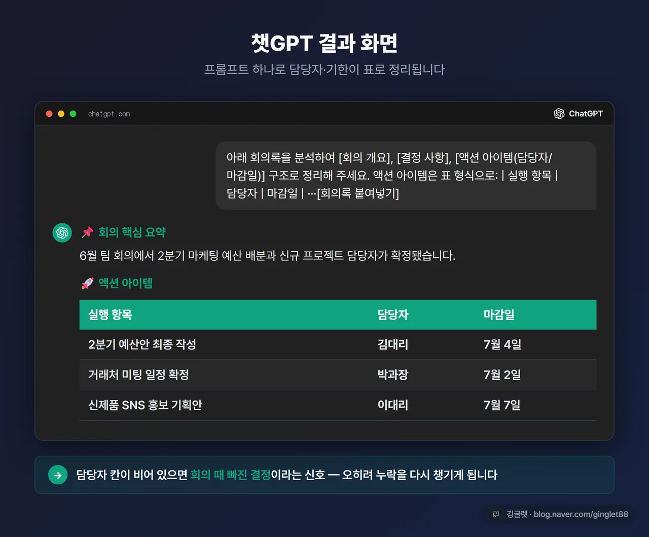649x537 pixels.
Task: Click the cell 거래처 미팅 일정 확정
Action: click(x=138, y=375)
